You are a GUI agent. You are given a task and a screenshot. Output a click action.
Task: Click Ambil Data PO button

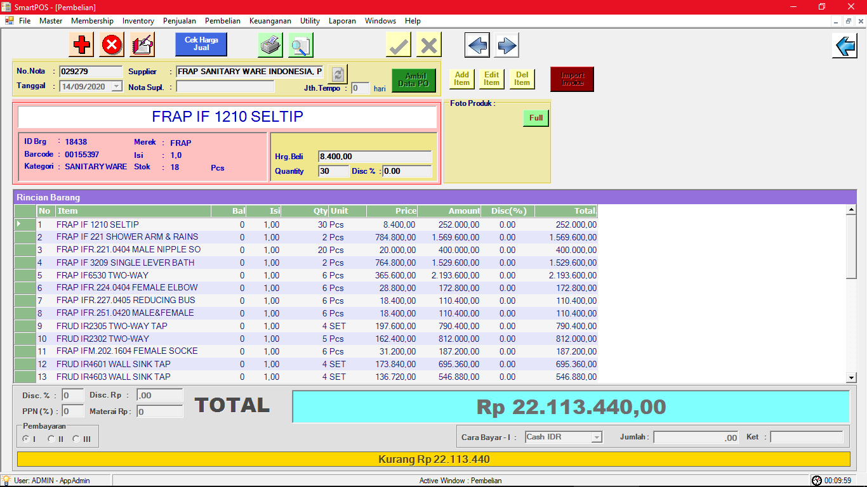pos(414,81)
